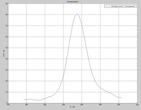The width and height of the screenshot is (141, 110).
Task: Click the curve peak near 285.5
Action: (77, 14)
